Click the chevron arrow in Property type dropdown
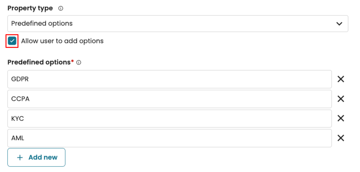 339,24
